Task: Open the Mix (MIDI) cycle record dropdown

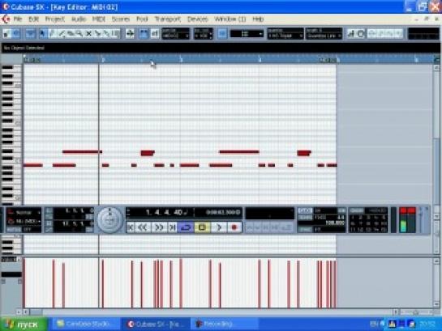Action: click(x=24, y=222)
